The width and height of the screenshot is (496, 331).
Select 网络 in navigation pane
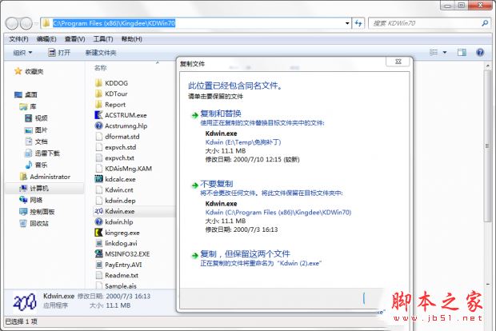[31, 200]
